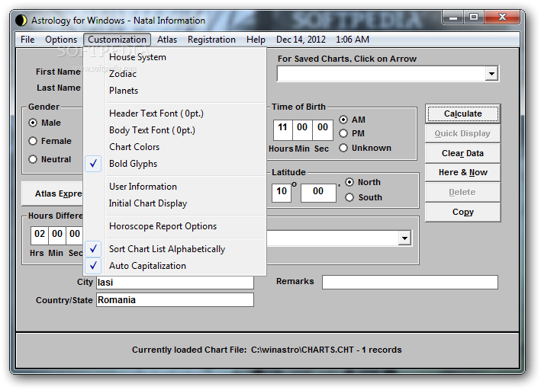
Task: Click the Clear Data button
Action: [462, 153]
